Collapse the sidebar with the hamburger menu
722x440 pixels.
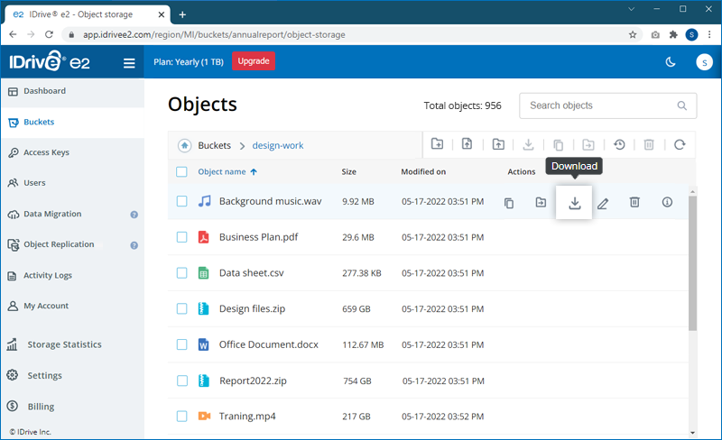(129, 63)
